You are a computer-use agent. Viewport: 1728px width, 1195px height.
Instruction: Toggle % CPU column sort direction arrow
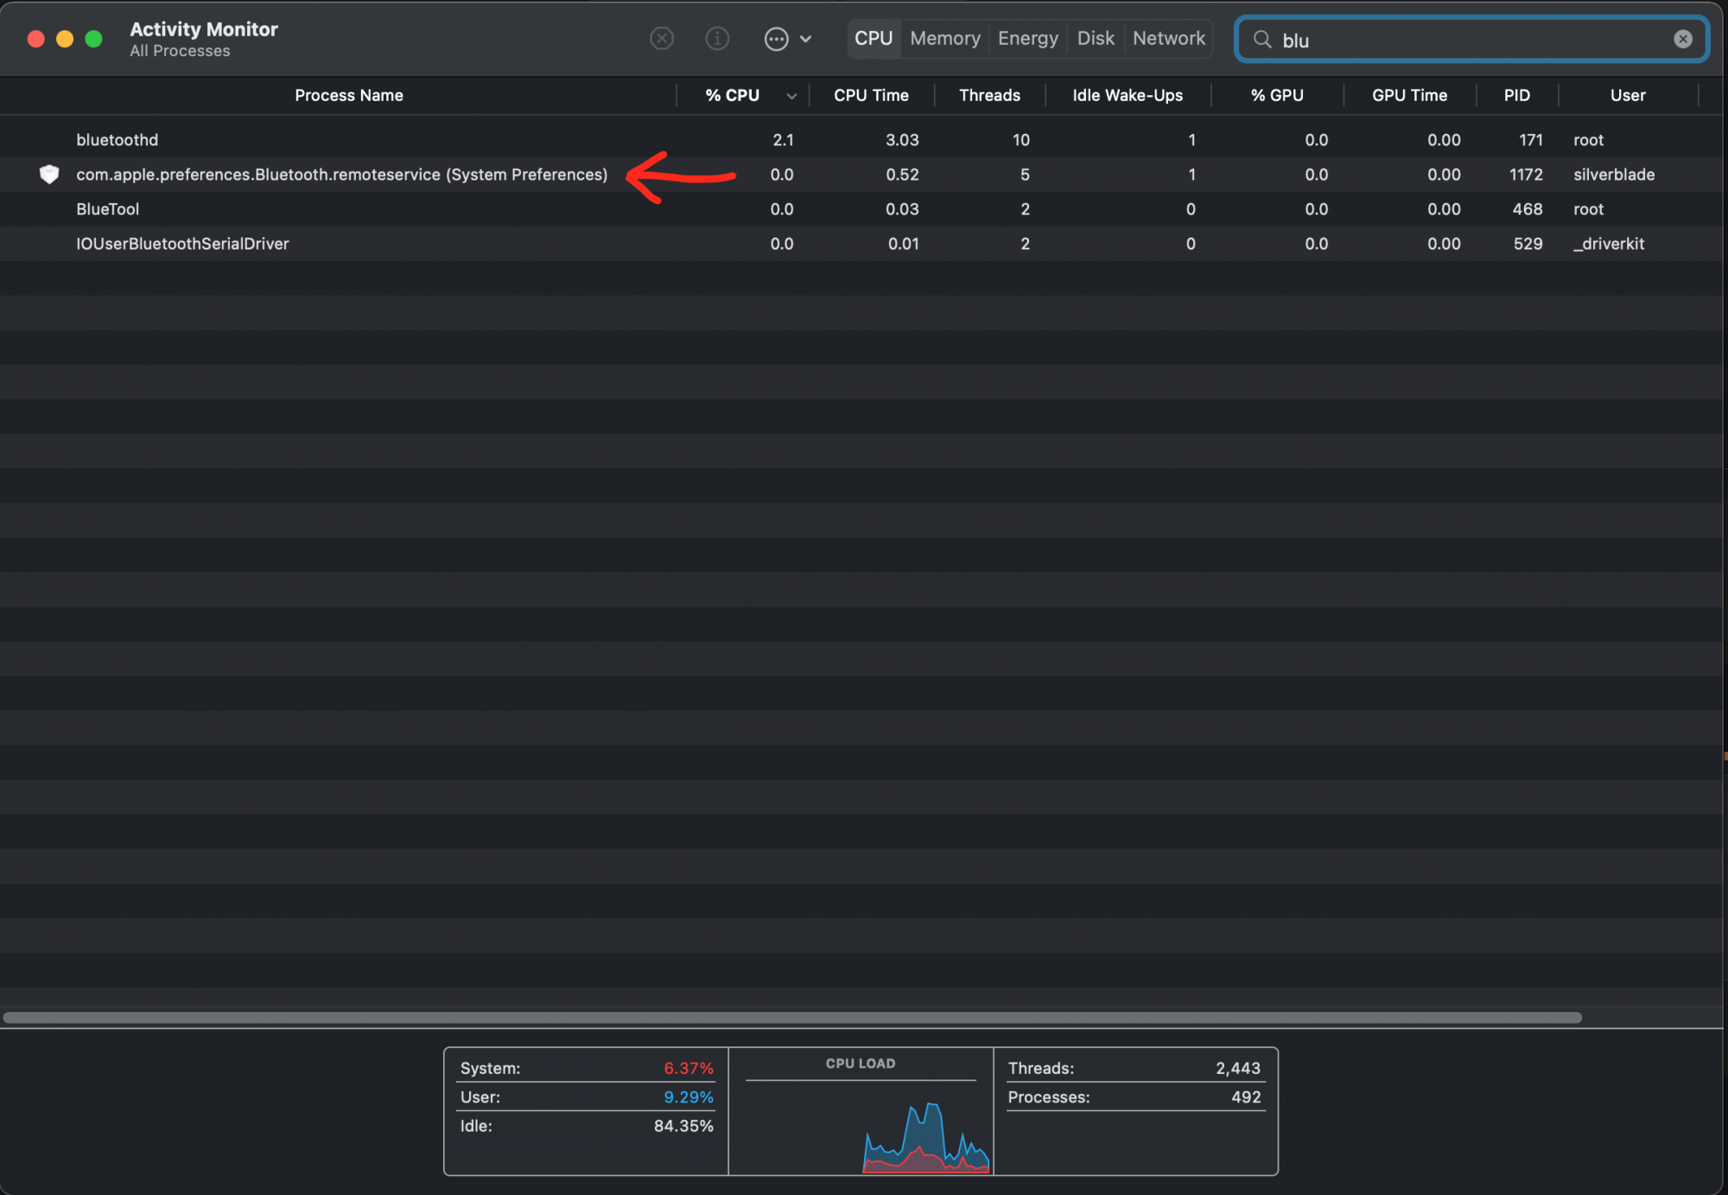(791, 96)
